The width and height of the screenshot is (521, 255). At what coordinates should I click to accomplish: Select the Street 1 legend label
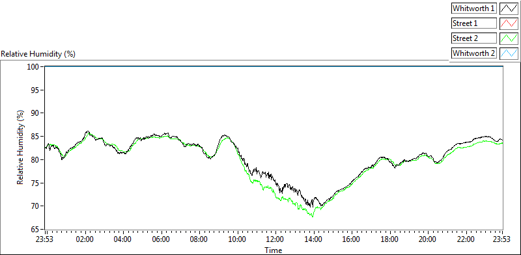[474, 23]
